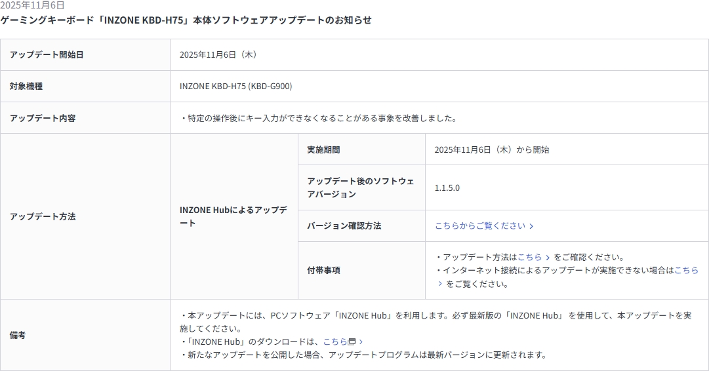This screenshot has height=371, width=709.
Task: Open the "こちら" link for offline update instructions
Action: (x=686, y=270)
